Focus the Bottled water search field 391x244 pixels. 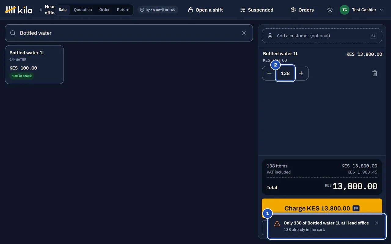coord(129,33)
